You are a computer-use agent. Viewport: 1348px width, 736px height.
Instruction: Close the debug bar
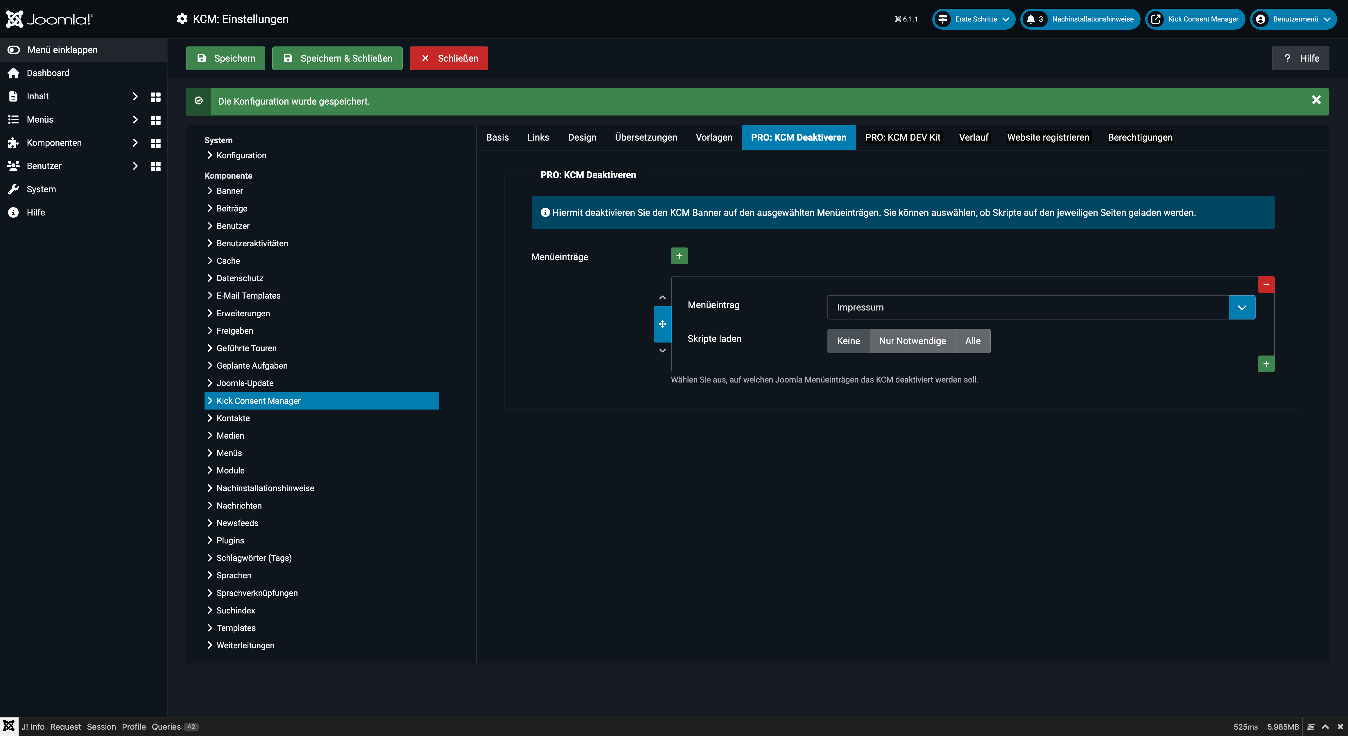click(x=1340, y=727)
